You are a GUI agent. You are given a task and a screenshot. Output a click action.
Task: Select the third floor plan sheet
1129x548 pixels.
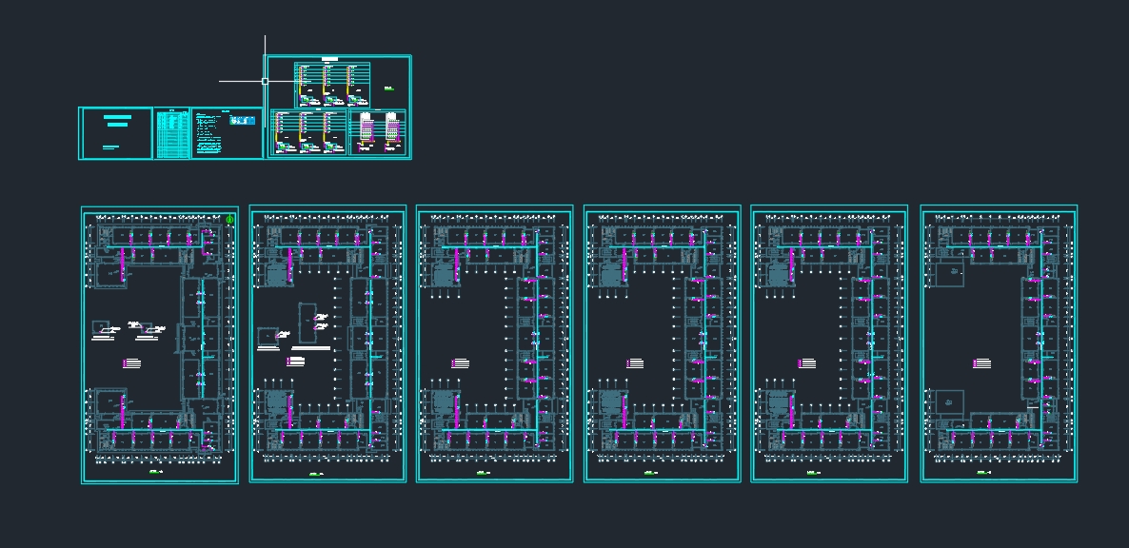click(495, 343)
